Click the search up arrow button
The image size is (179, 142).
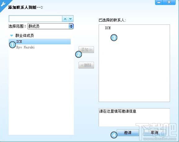point(65,19)
